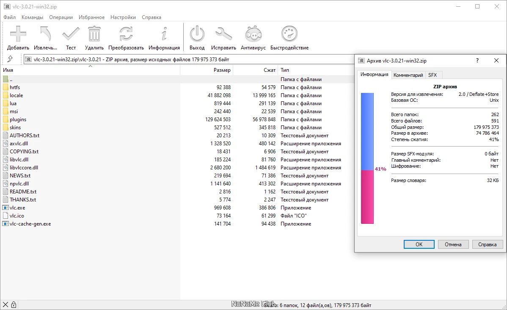Select the lua folder name

coord(13,103)
